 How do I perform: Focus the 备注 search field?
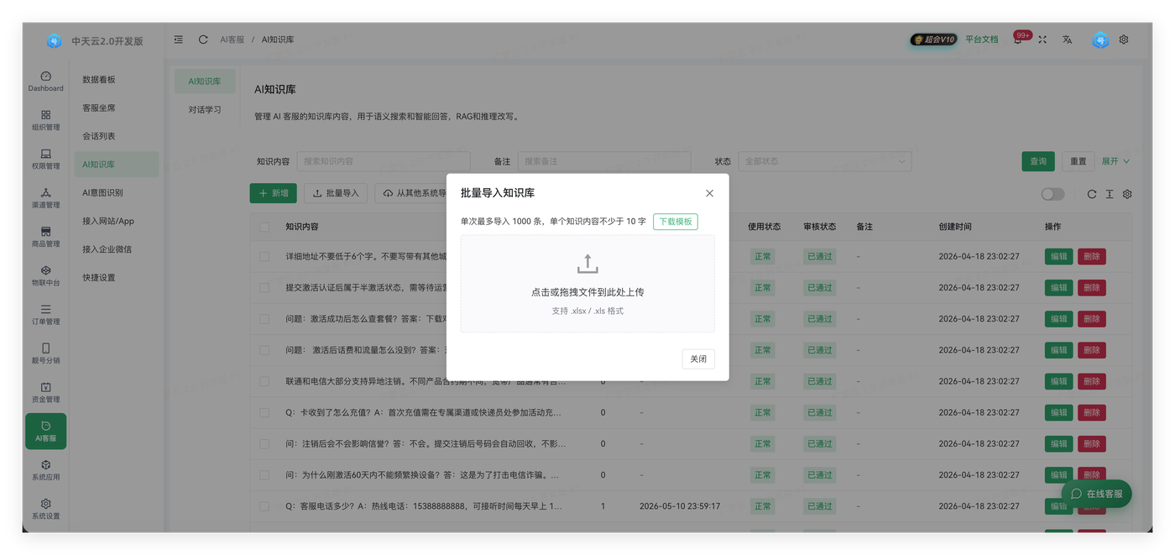pyautogui.click(x=603, y=161)
